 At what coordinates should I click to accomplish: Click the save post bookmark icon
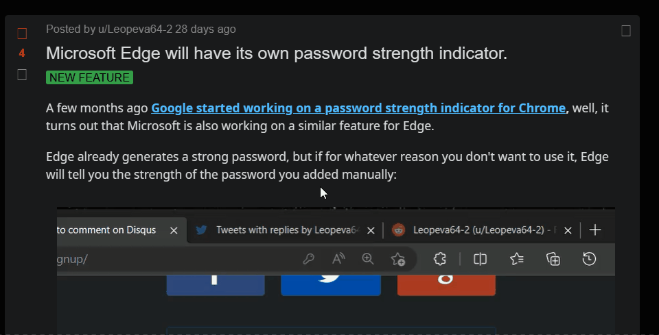[x=626, y=31]
